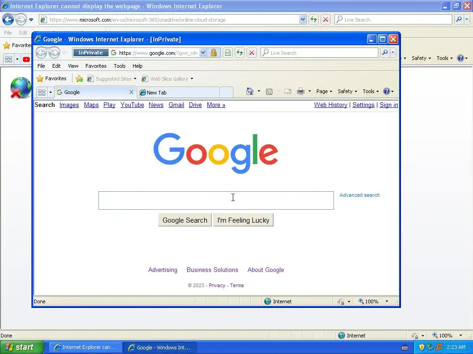The width and height of the screenshot is (473, 354).
Task: Click the Google Search button
Action: (185, 220)
